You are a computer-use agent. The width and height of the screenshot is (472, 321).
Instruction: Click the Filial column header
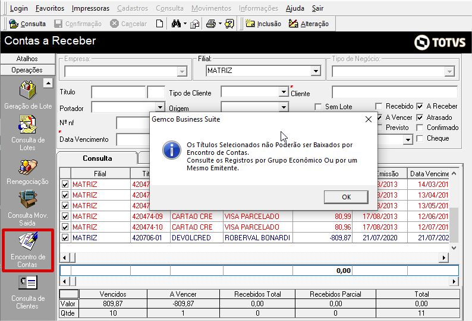click(x=100, y=174)
